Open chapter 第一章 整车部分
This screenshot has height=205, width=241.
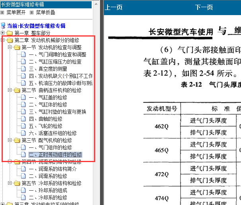coord(32,33)
